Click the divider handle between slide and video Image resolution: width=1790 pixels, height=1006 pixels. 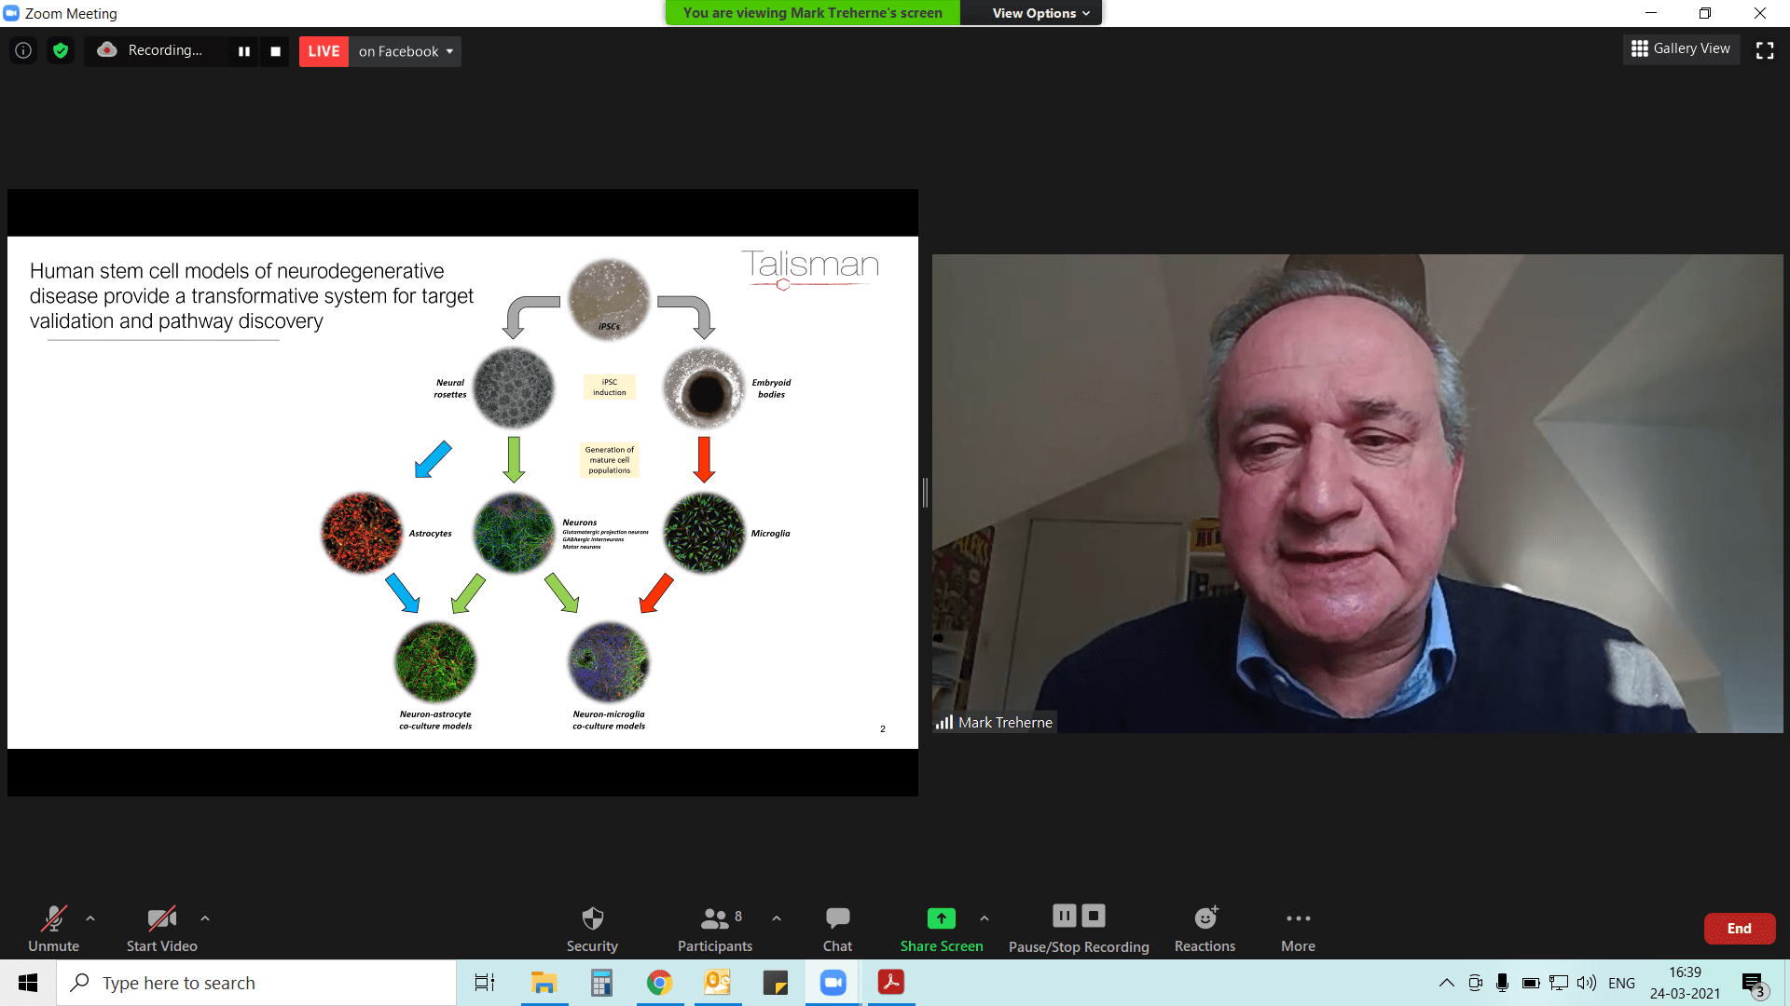click(925, 493)
